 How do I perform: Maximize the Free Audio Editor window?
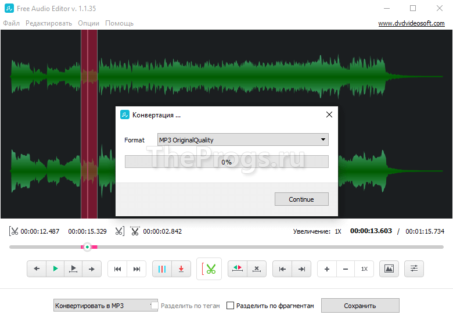pyautogui.click(x=413, y=8)
